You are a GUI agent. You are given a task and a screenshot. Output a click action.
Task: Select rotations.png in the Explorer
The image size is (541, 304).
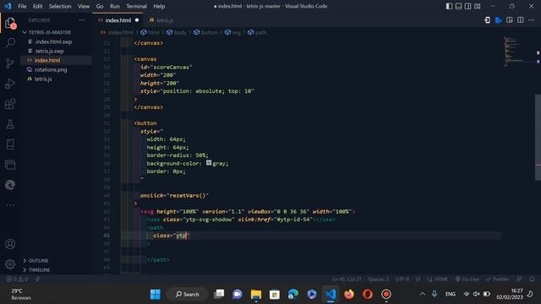tap(51, 69)
